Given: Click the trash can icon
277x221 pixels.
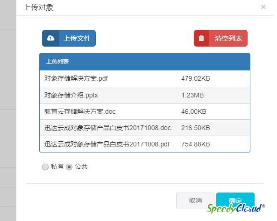Looking at the screenshot, I should [x=201, y=38].
